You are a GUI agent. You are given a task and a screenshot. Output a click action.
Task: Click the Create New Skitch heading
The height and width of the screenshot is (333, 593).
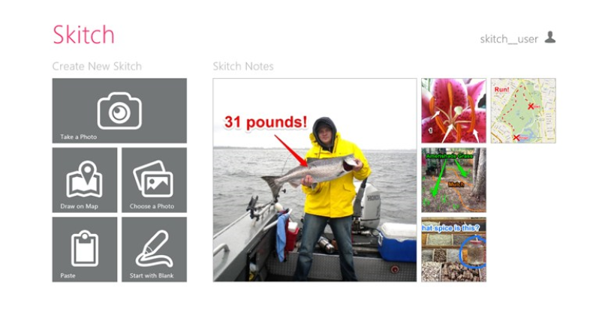(97, 66)
